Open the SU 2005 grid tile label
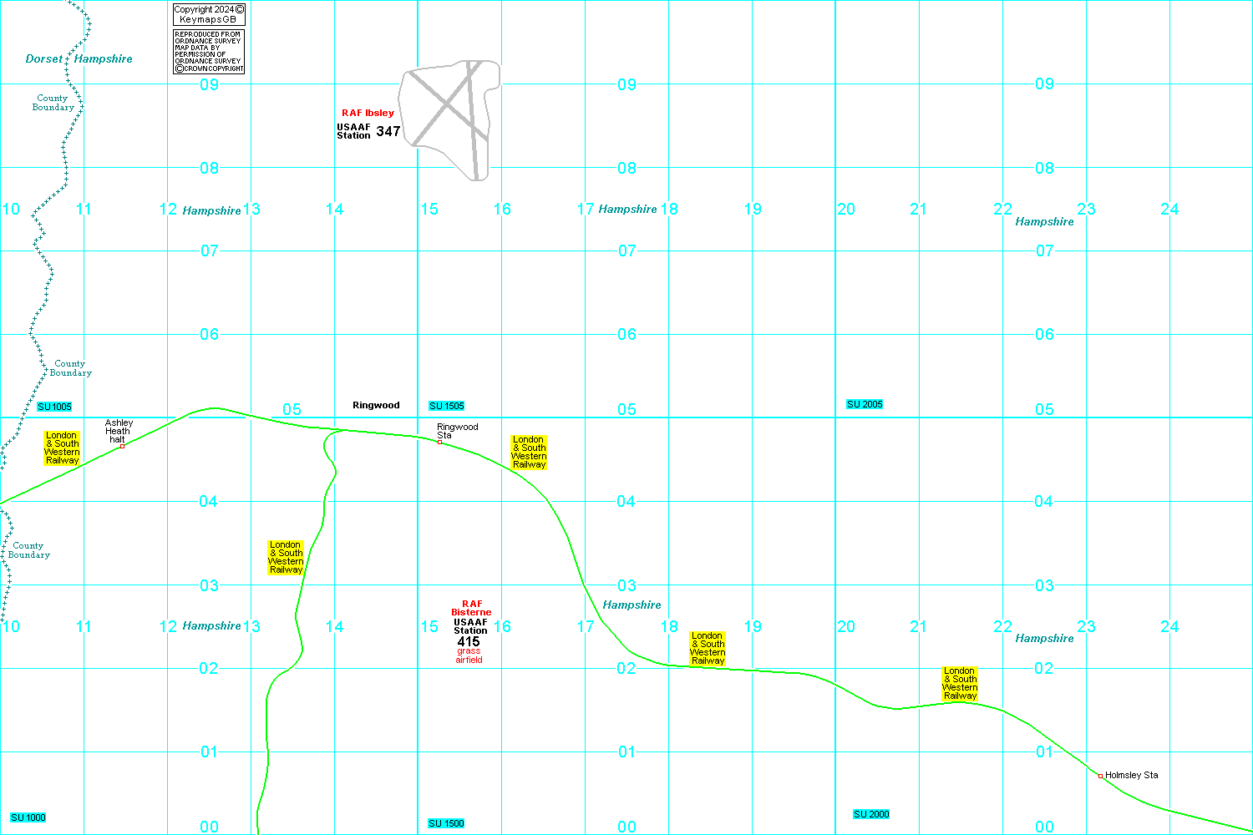This screenshot has height=835, width=1253. point(865,404)
